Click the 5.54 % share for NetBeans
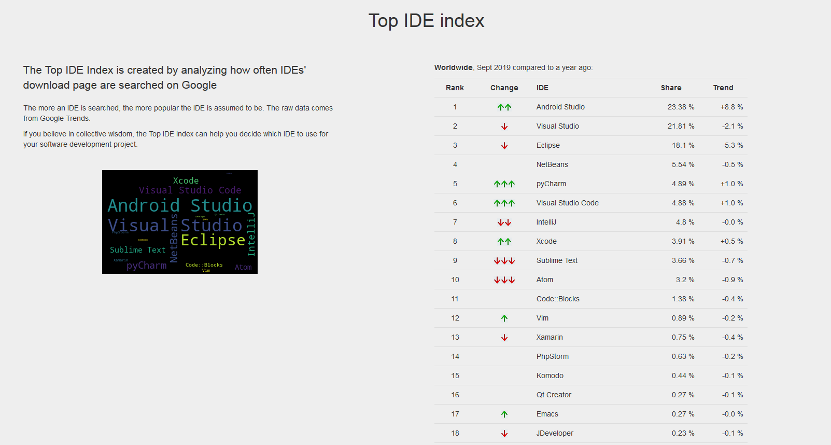This screenshot has width=831, height=445. coord(683,164)
